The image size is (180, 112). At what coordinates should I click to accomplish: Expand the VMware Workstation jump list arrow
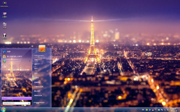[x=30, y=61]
